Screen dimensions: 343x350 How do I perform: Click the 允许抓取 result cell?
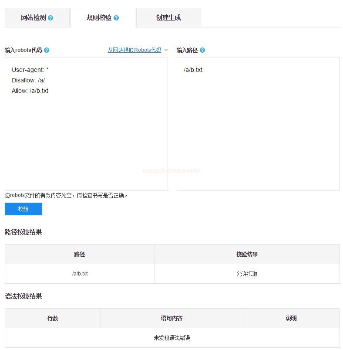pos(247,274)
